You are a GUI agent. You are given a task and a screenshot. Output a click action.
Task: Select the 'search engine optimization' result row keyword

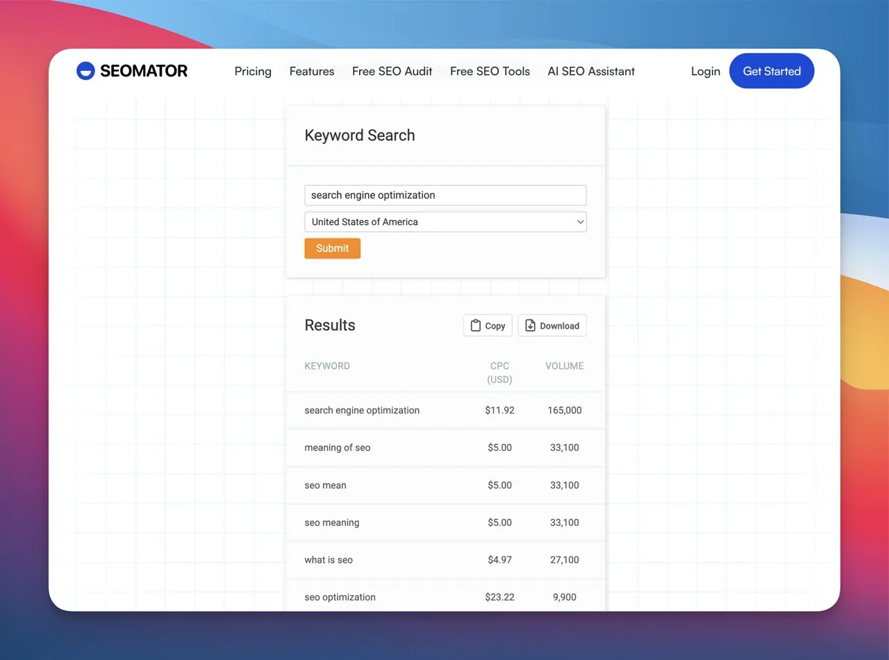[362, 411]
